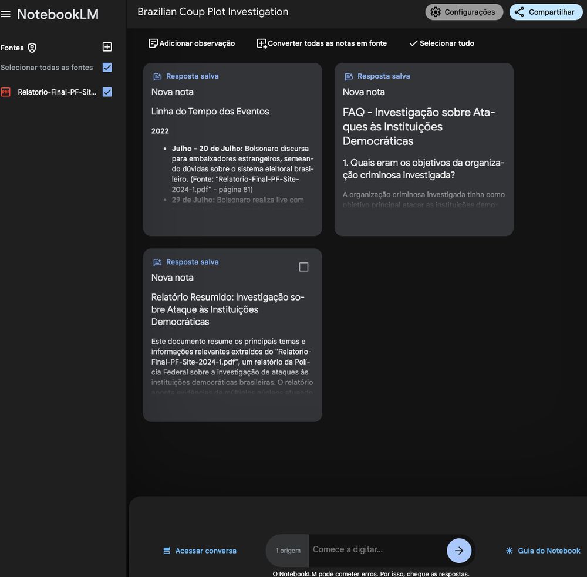587x577 pixels.
Task: Click the shield icon beside Fontes
Action: [32, 48]
